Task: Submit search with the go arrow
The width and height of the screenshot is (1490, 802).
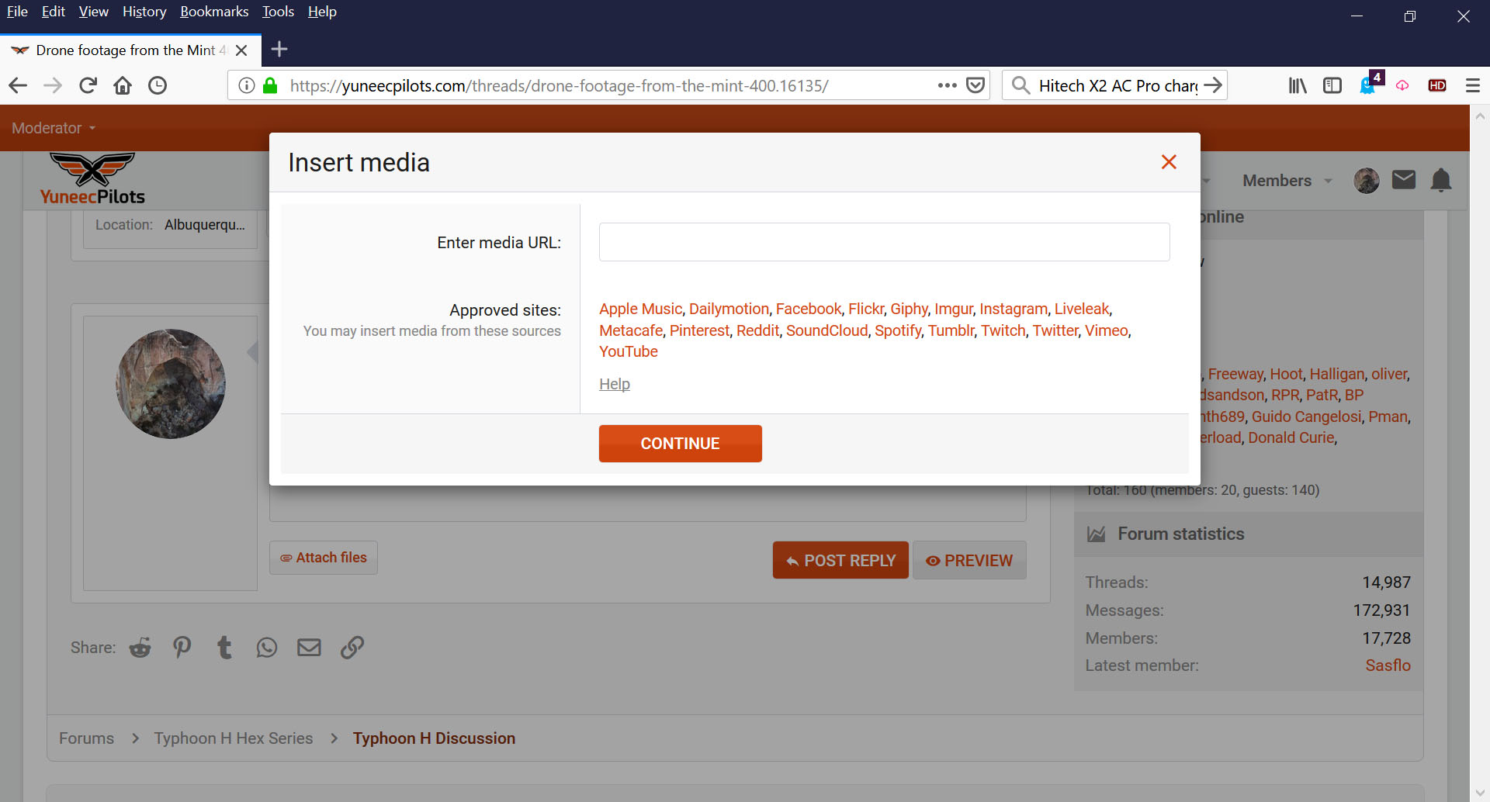Action: point(1213,85)
